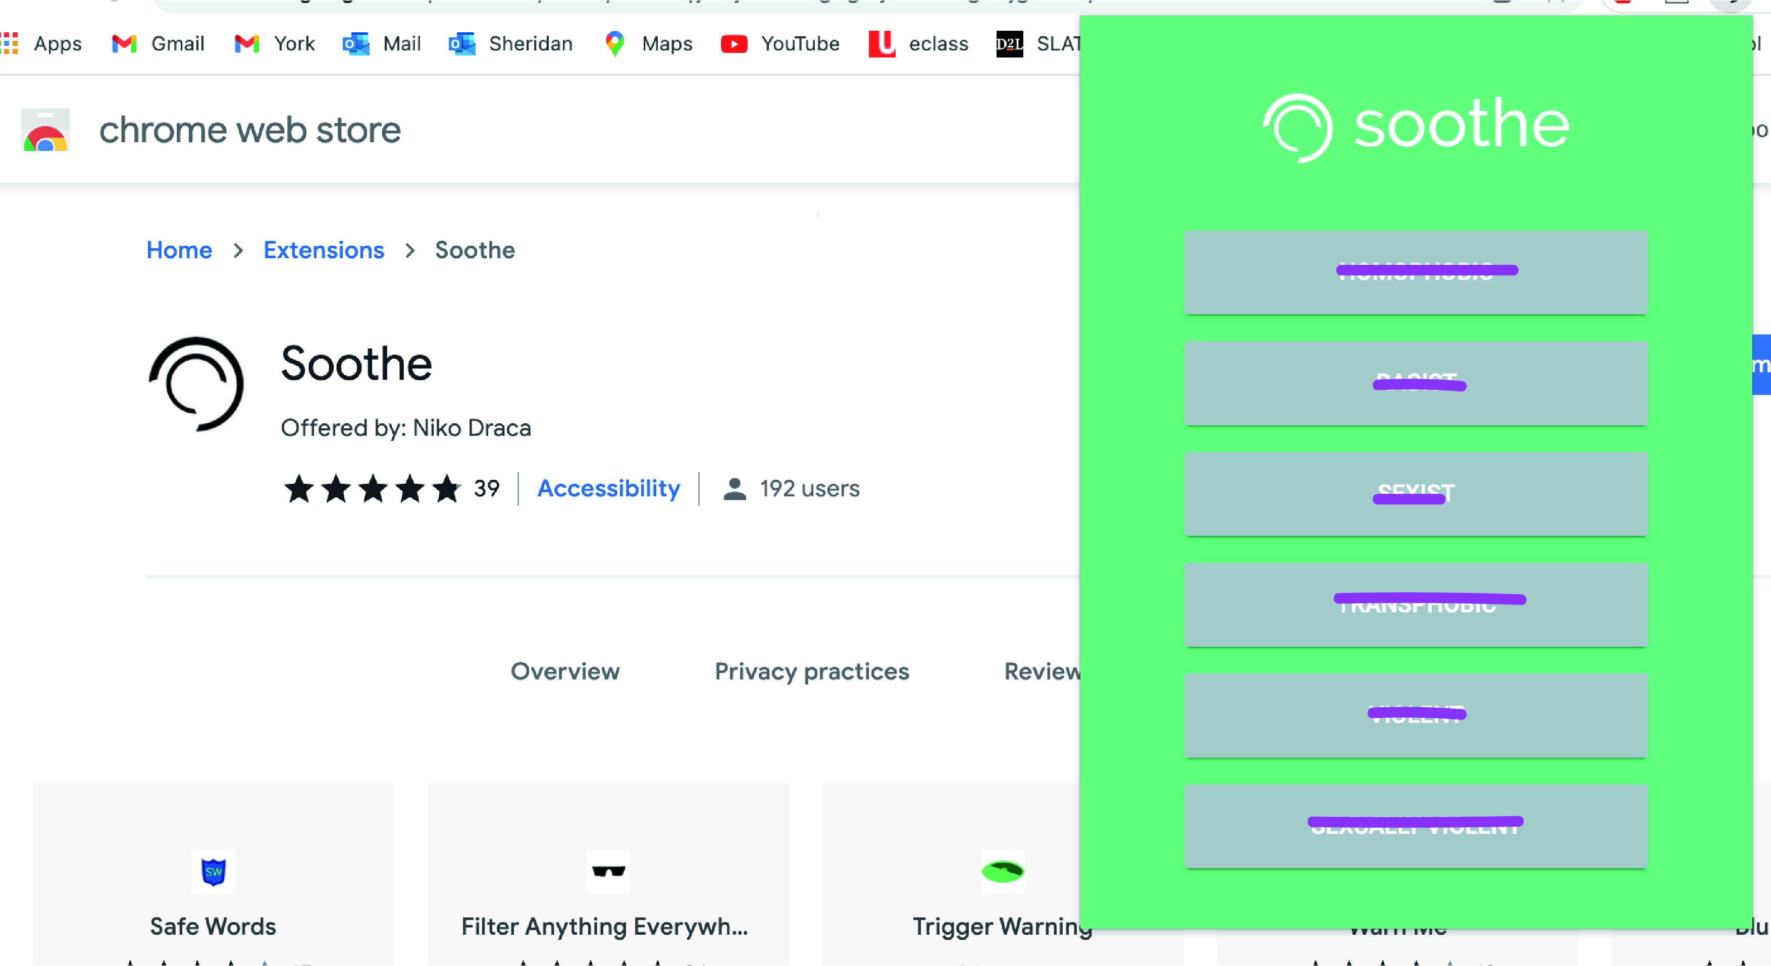Click 'Offered by: Niko Draca' text
Screen dimensions: 1771x966
coord(405,428)
